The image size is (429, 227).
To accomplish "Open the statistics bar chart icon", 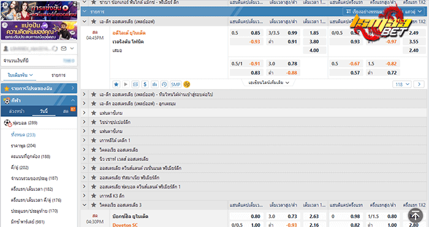I will pos(154,84).
